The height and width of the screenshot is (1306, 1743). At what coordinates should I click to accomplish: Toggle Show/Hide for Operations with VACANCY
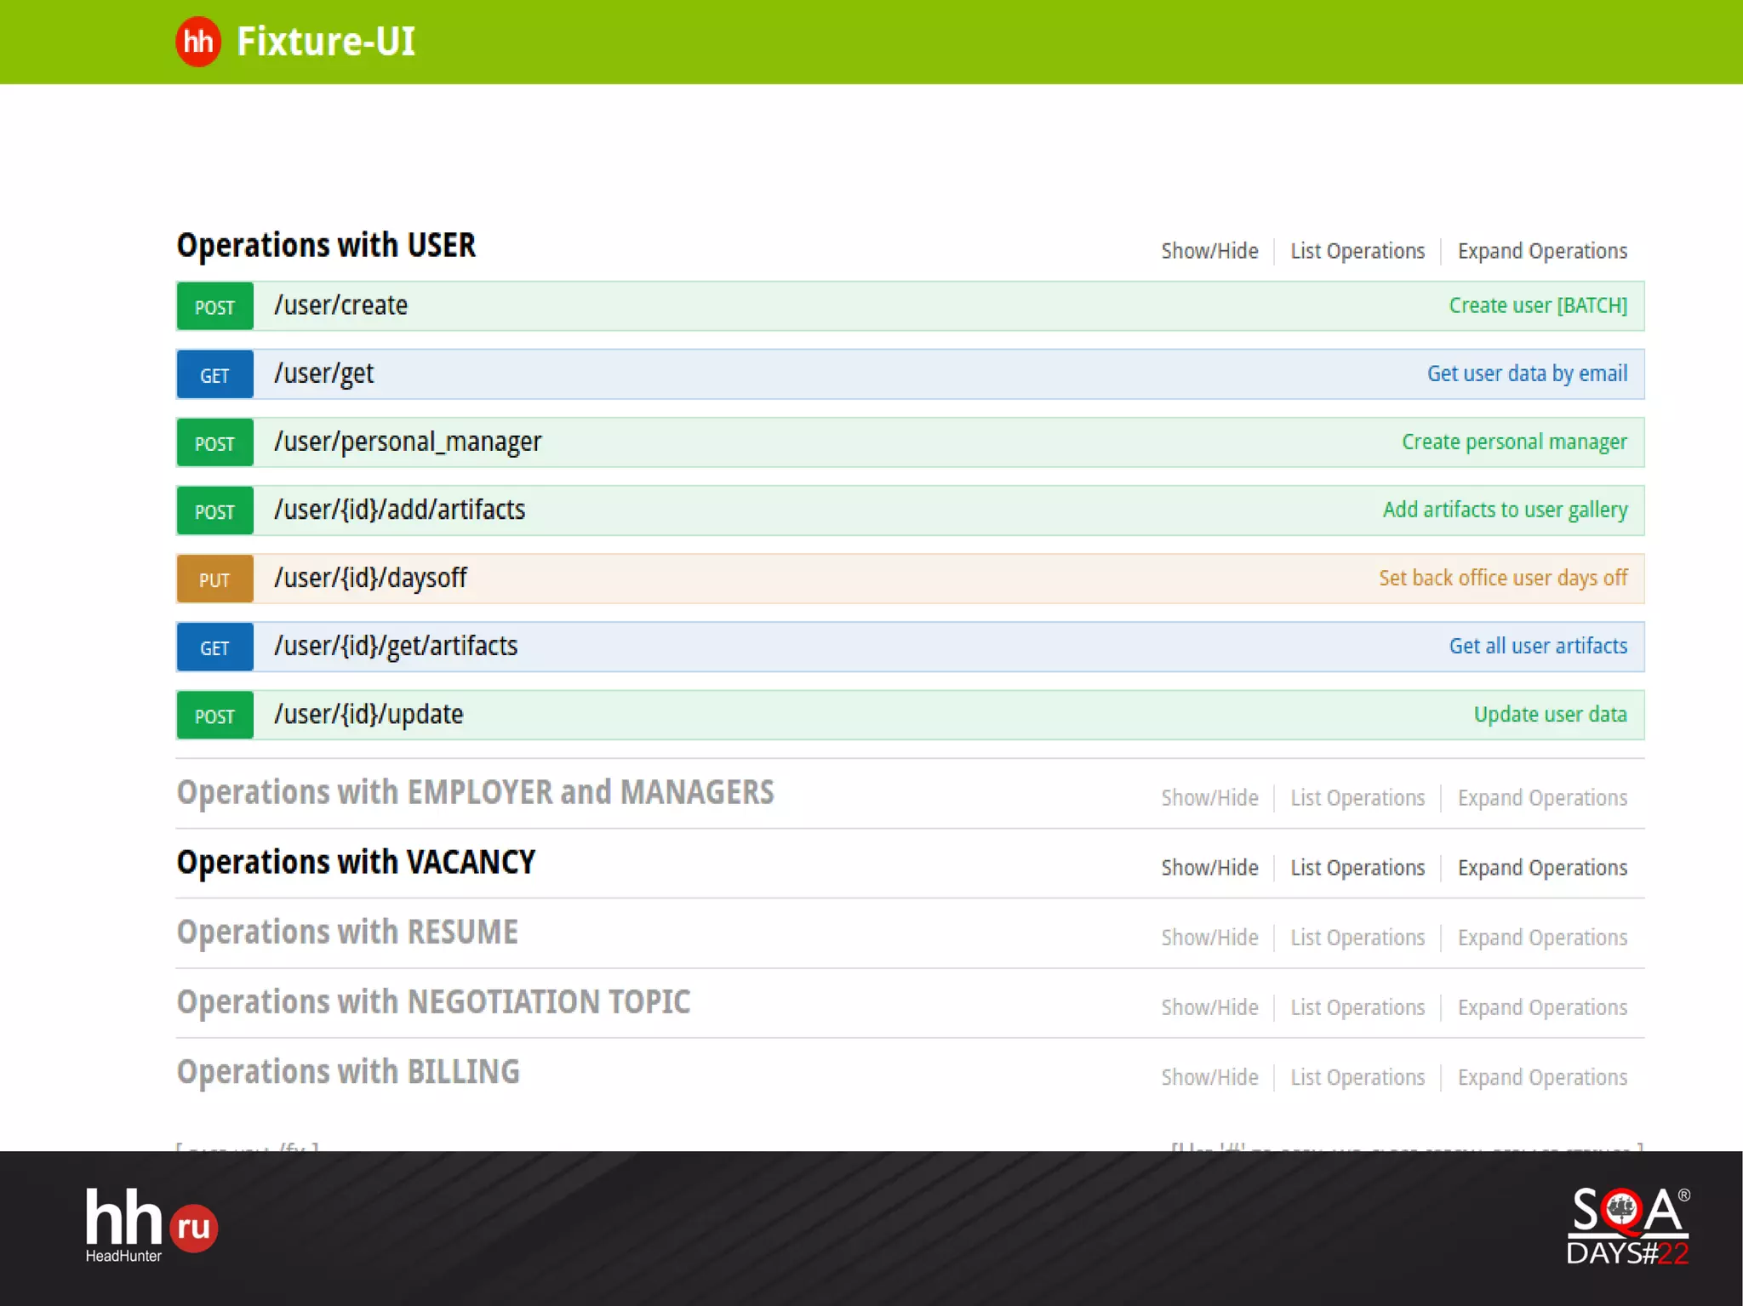[1209, 868]
